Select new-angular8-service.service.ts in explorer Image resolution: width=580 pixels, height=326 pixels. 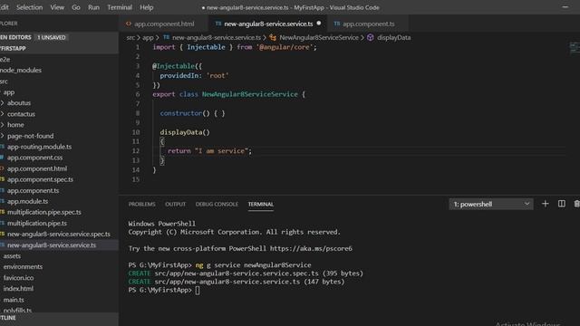52,245
